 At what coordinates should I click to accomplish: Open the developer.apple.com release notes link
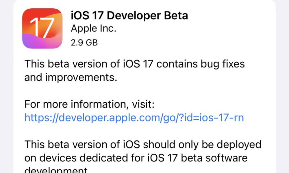(x=134, y=118)
